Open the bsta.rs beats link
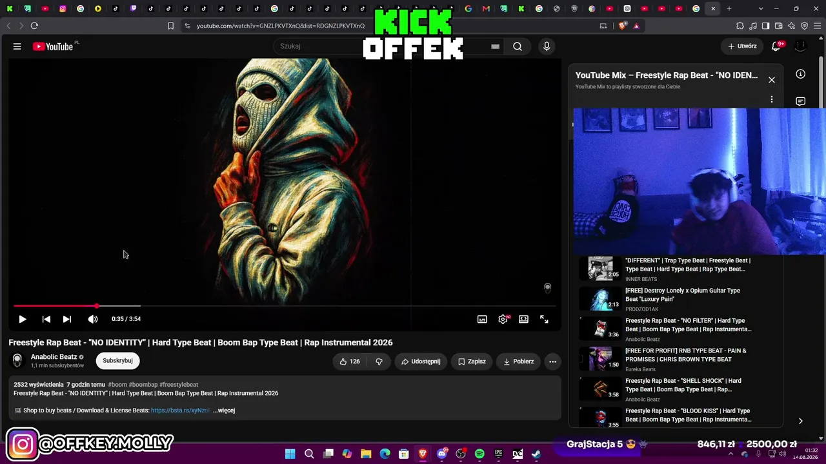Screen dimensions: 826x464 click(181, 411)
